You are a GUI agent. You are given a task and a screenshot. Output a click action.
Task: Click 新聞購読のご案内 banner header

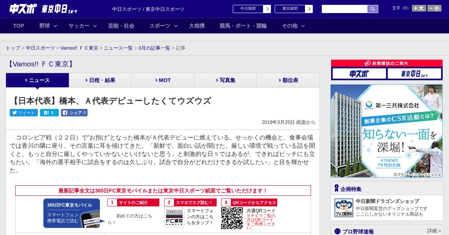coord(387,63)
